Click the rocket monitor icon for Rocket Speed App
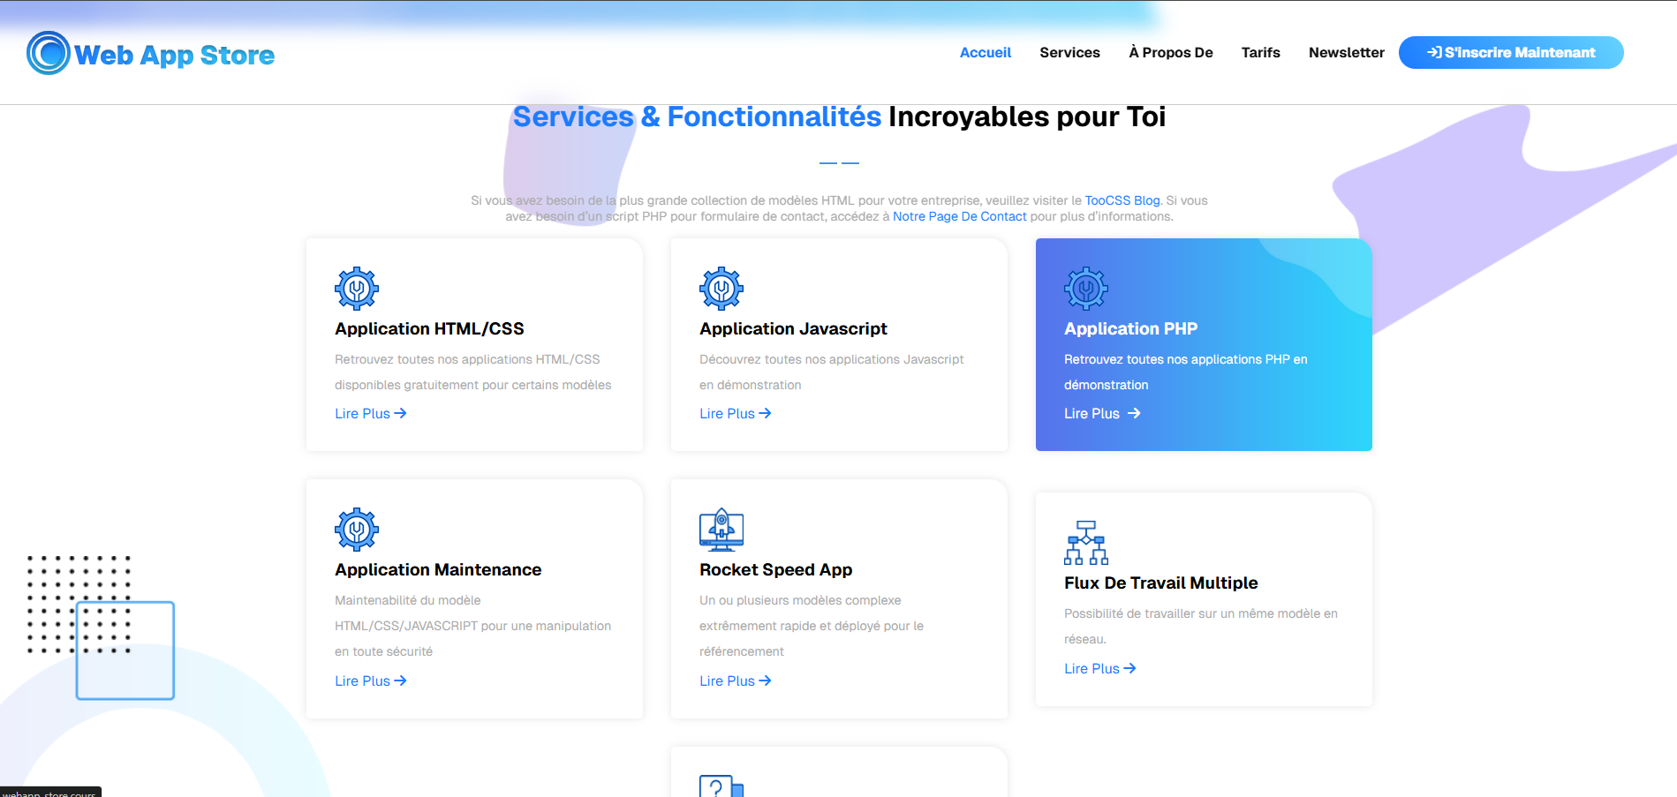This screenshot has width=1677, height=797. click(x=721, y=530)
